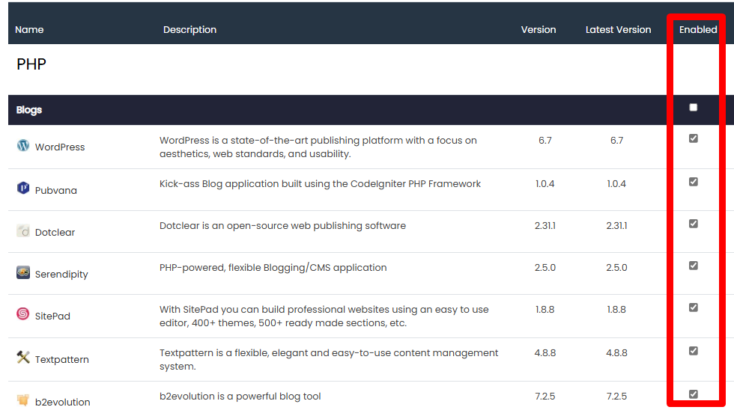Click the b2evolution name text
Screen dimensions: 734x410
click(x=62, y=402)
